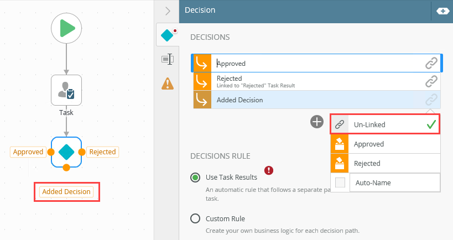Click the Rejected decision link icon

tap(431, 82)
